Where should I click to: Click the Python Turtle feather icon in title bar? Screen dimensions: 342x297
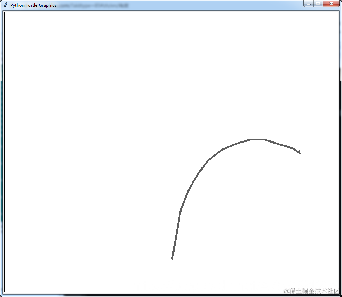6,5
